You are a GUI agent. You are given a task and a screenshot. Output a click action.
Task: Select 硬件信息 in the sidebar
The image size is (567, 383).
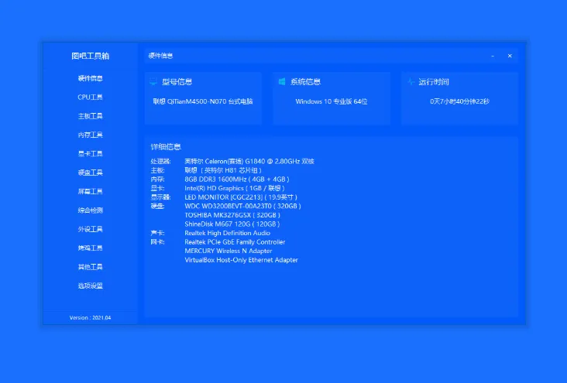90,78
